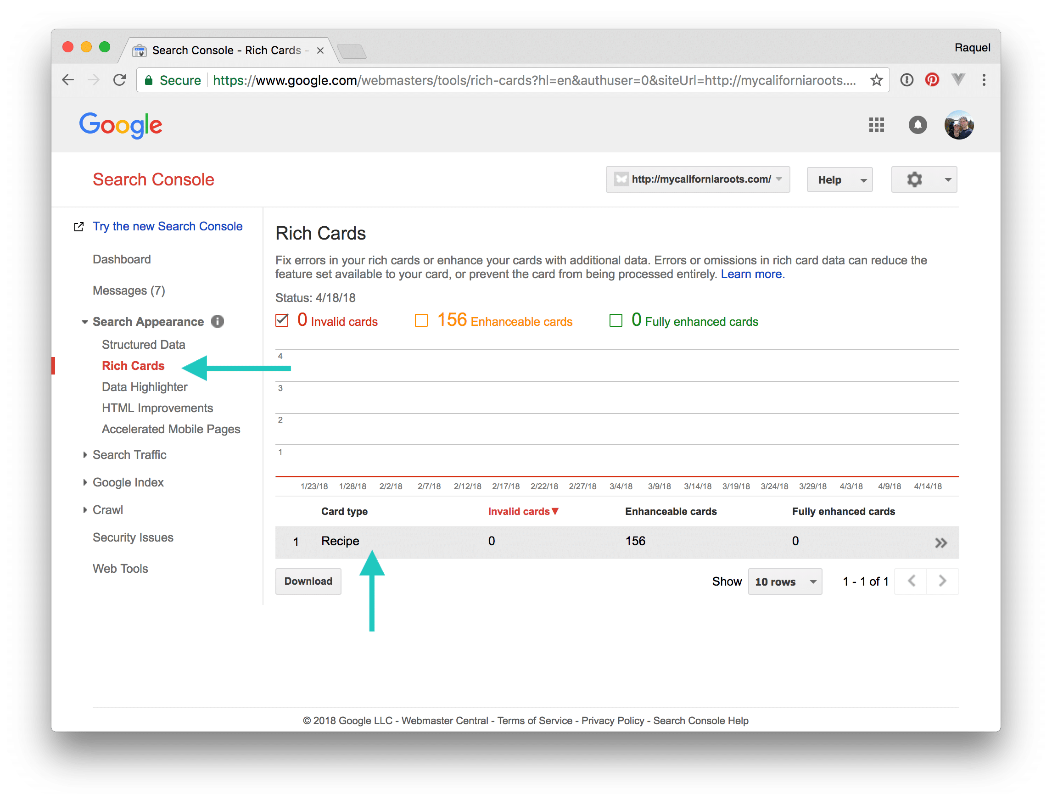1052x805 pixels.
Task: Open the Chrome three-dot menu
Action: (x=984, y=80)
